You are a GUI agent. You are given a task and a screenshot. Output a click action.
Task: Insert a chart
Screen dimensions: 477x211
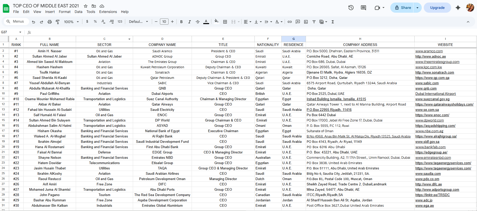pos(306,22)
